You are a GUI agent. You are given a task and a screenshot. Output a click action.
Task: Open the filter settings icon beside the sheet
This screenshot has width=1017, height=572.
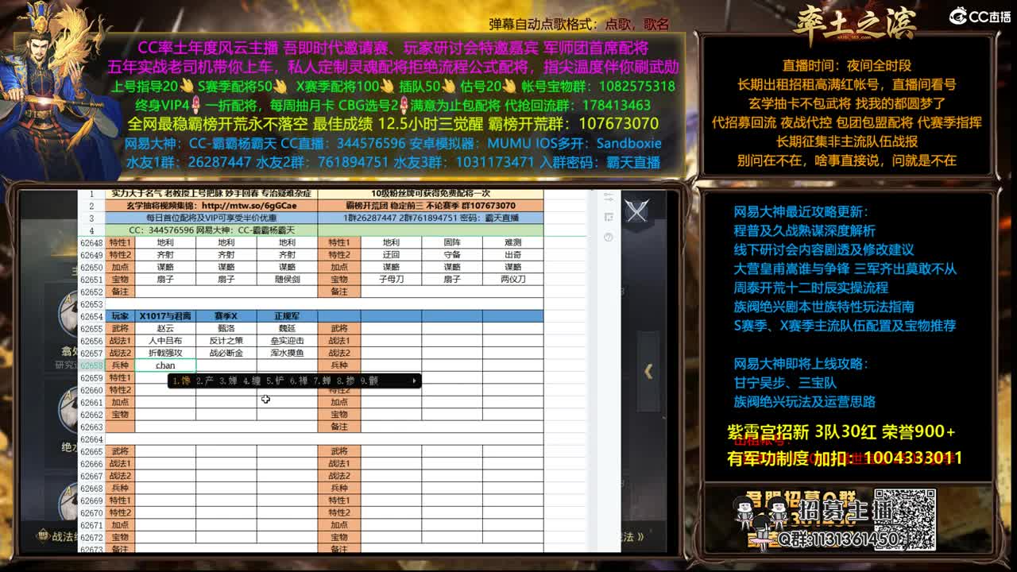point(609,198)
